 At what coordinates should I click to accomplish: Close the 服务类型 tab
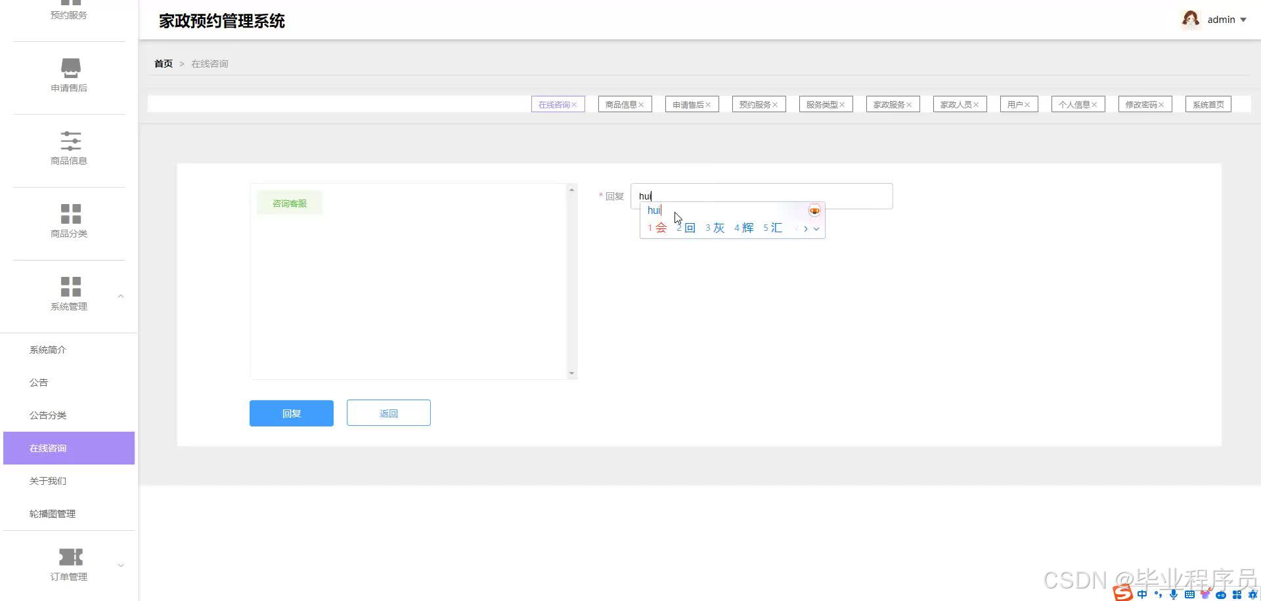pyautogui.click(x=842, y=104)
